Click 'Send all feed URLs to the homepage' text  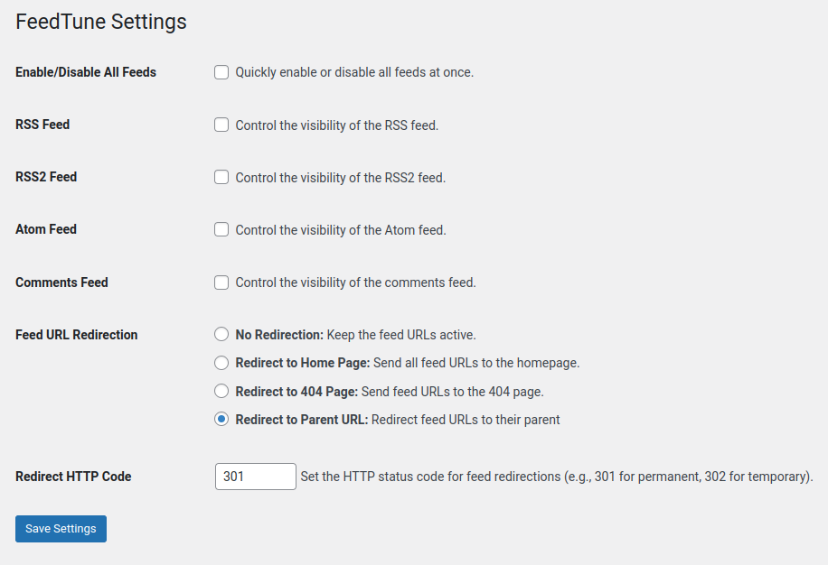(x=476, y=363)
